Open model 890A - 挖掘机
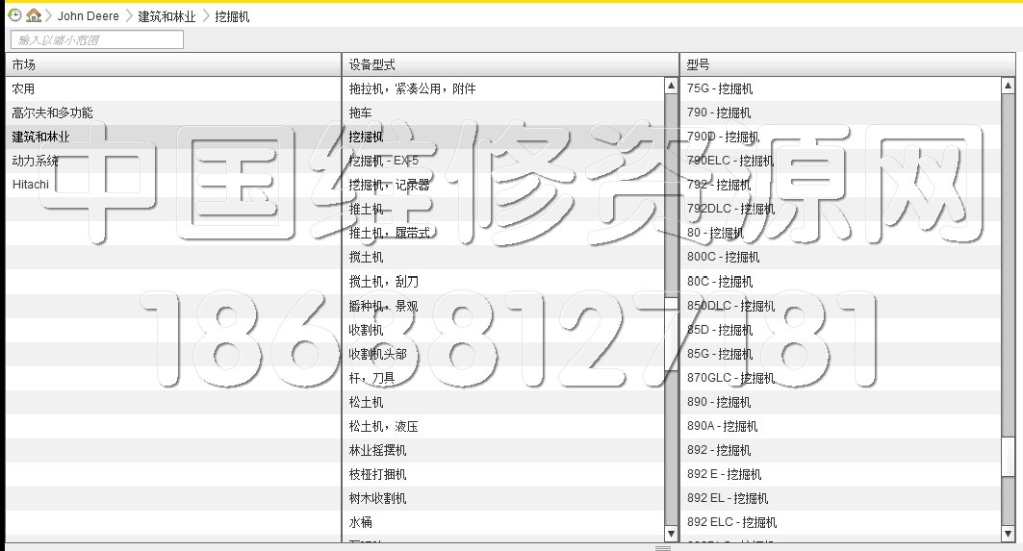The image size is (1023, 551). [723, 426]
